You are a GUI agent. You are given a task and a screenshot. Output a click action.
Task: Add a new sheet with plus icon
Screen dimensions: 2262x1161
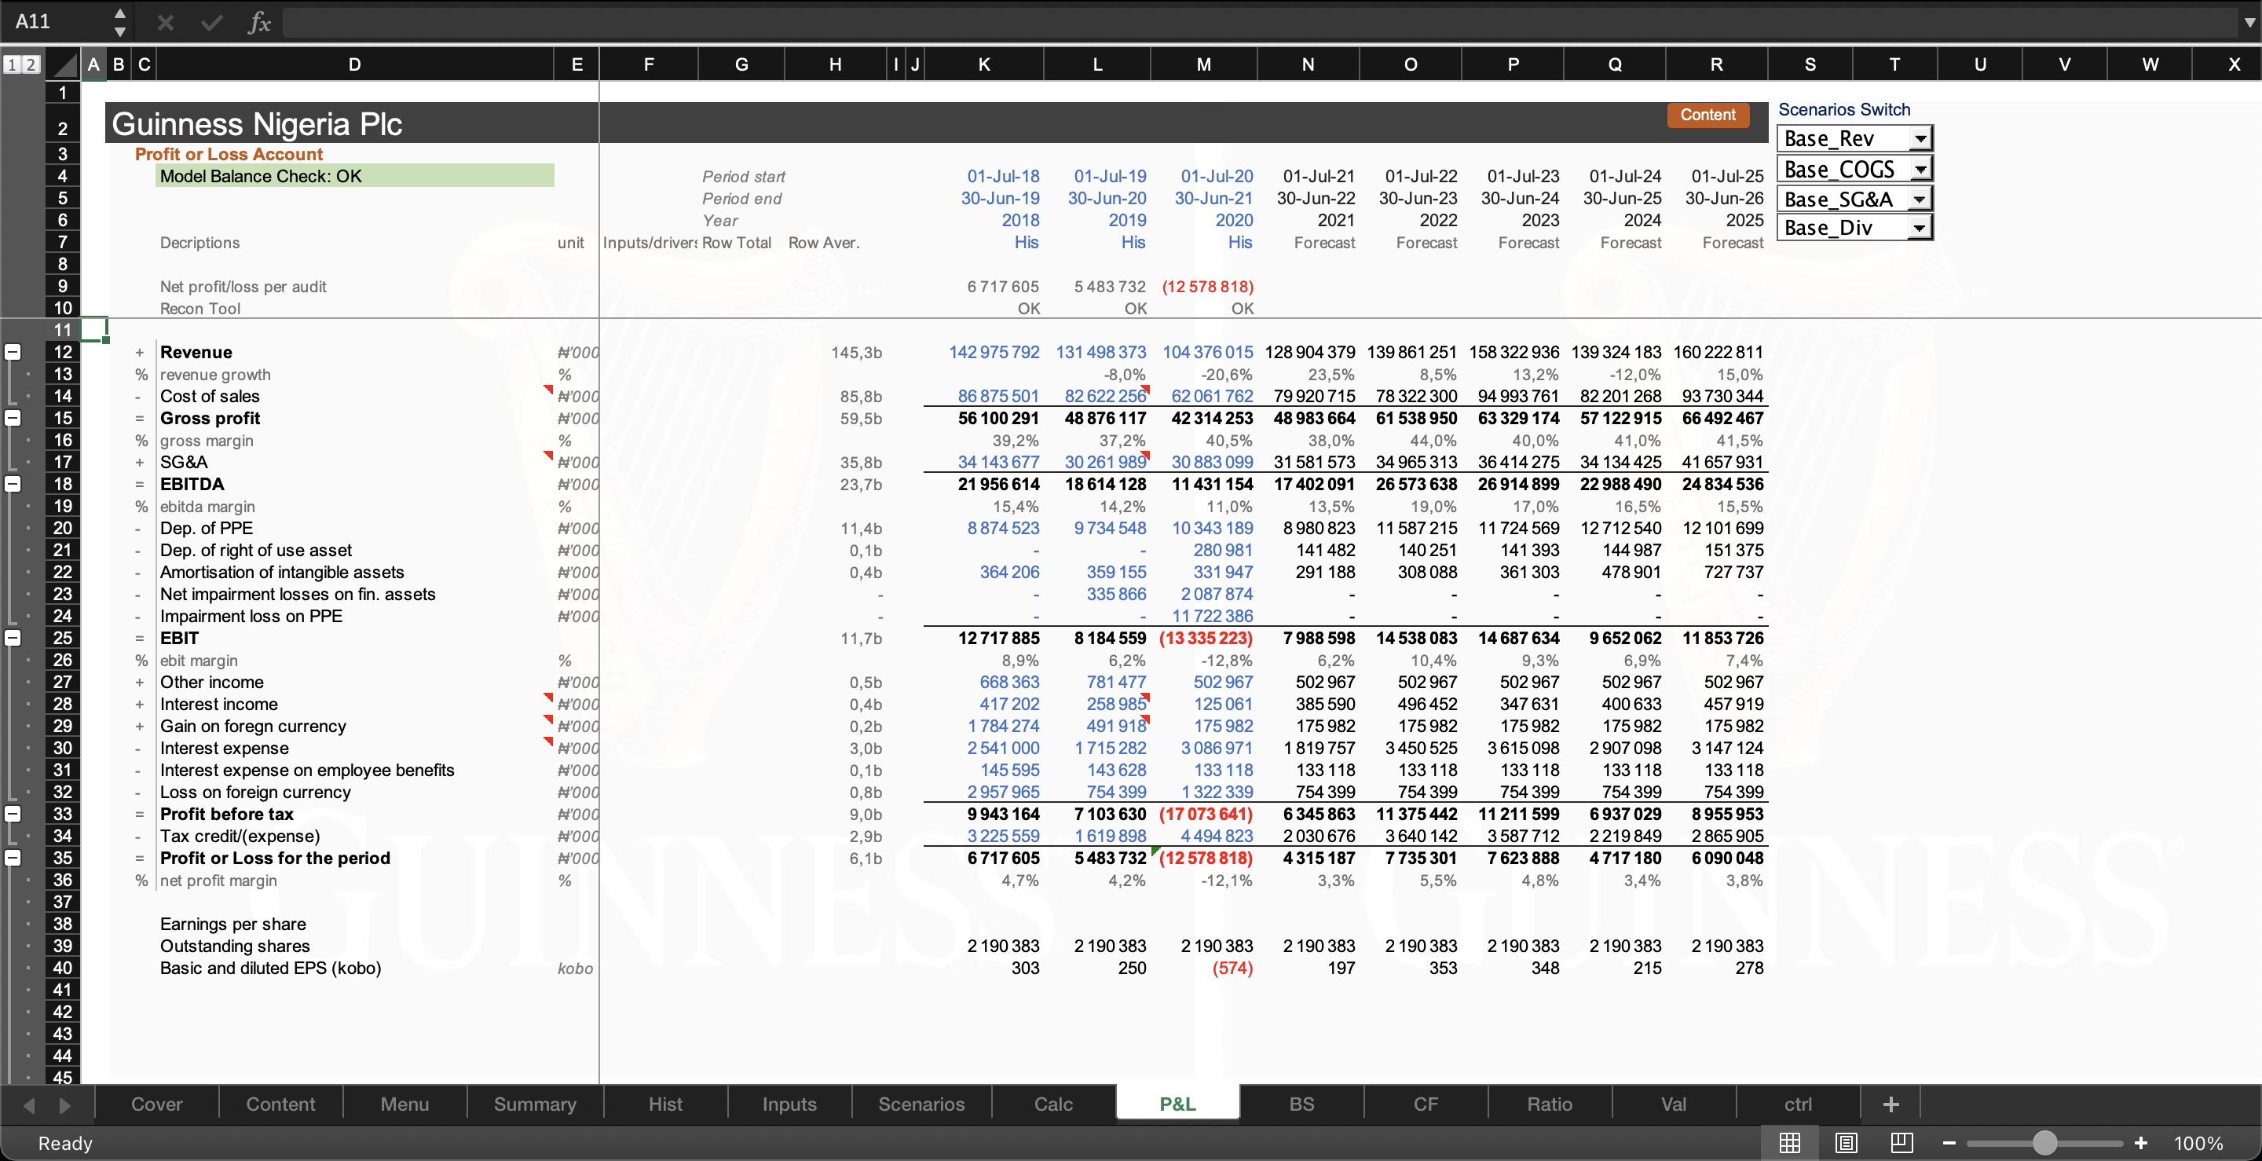[x=1891, y=1104]
